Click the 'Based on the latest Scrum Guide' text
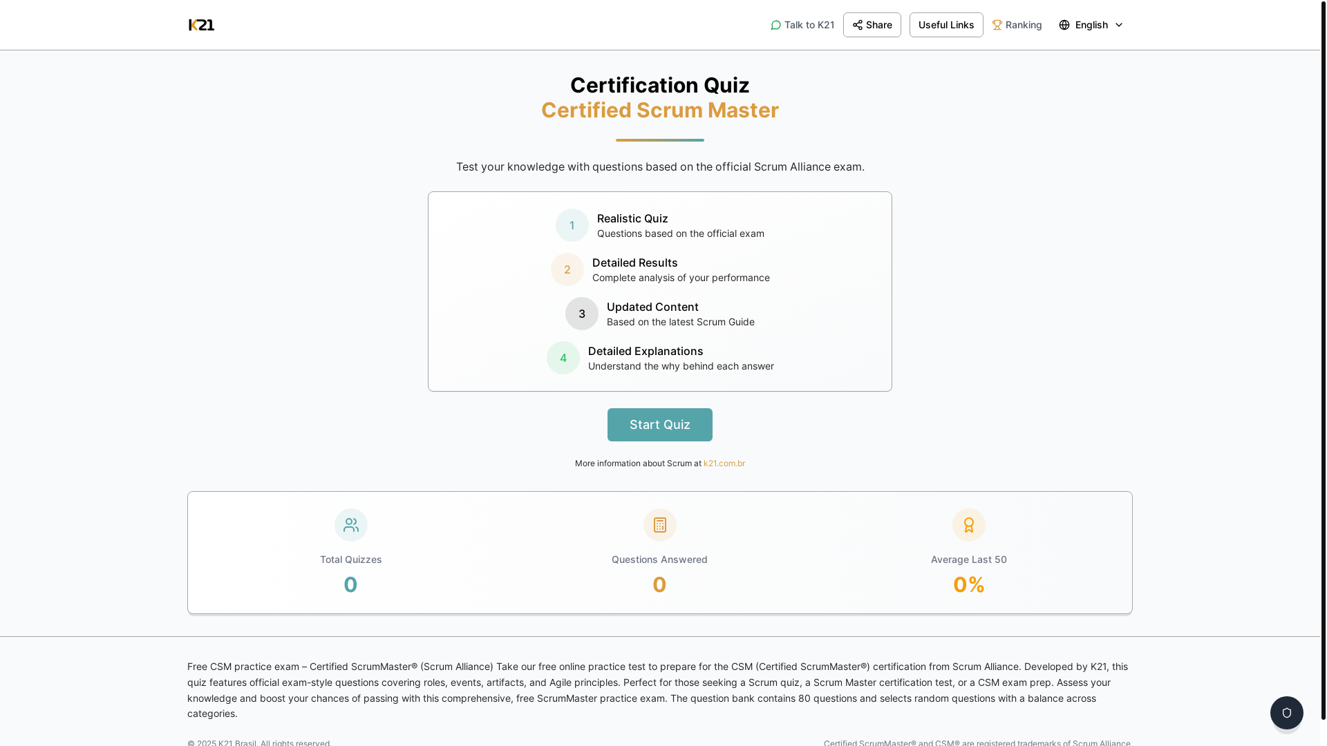Screen dimensions: 1327x746 coord(681,322)
